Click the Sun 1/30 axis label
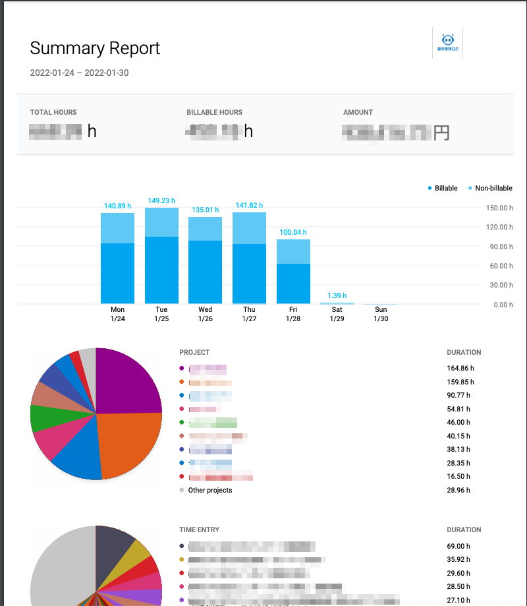Screen dimensions: 527x606 (x=381, y=314)
